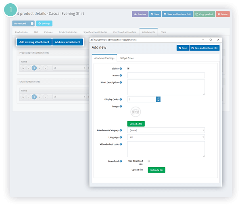Click help icon next to Attachment Category
The height and width of the screenshot is (206, 242).
pyautogui.click(x=121, y=130)
